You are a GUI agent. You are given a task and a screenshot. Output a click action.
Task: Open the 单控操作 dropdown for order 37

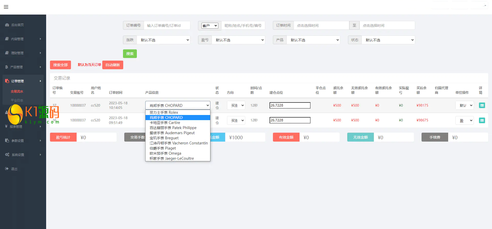(x=464, y=105)
